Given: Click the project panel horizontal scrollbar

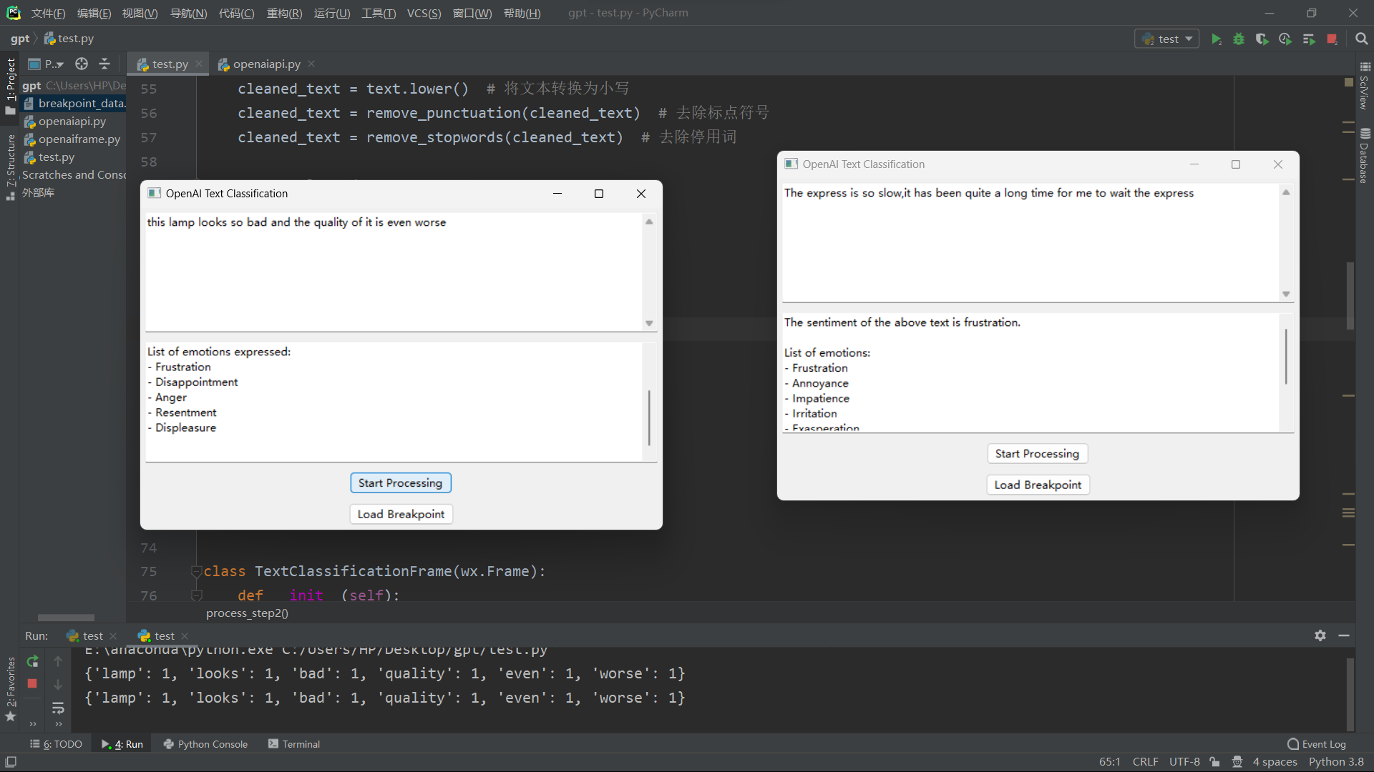Looking at the screenshot, I should [66, 618].
